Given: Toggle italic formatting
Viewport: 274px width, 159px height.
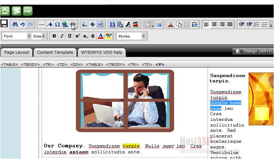Looking at the screenshot, I should [62, 36].
